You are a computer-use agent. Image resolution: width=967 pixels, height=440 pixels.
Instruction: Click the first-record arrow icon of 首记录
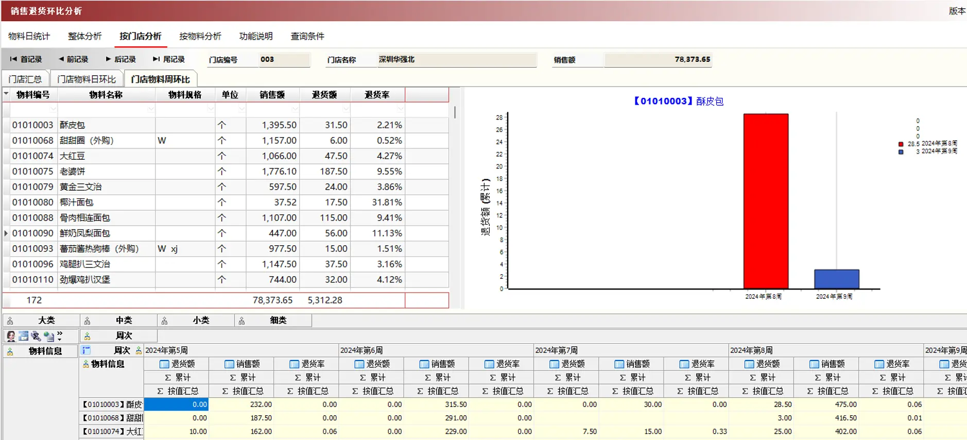[13, 59]
